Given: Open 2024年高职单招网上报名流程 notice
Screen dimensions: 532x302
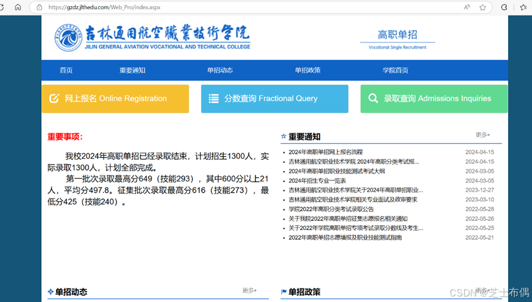Looking at the screenshot, I should coord(325,152).
